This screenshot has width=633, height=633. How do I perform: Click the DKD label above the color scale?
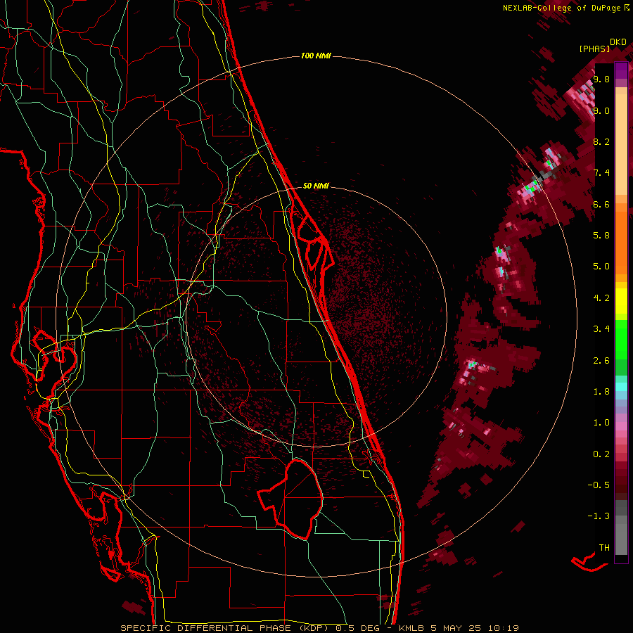618,42
